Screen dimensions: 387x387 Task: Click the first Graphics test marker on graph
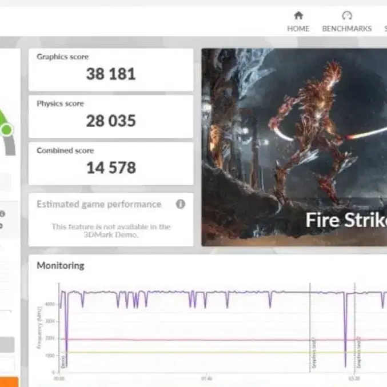point(314,353)
